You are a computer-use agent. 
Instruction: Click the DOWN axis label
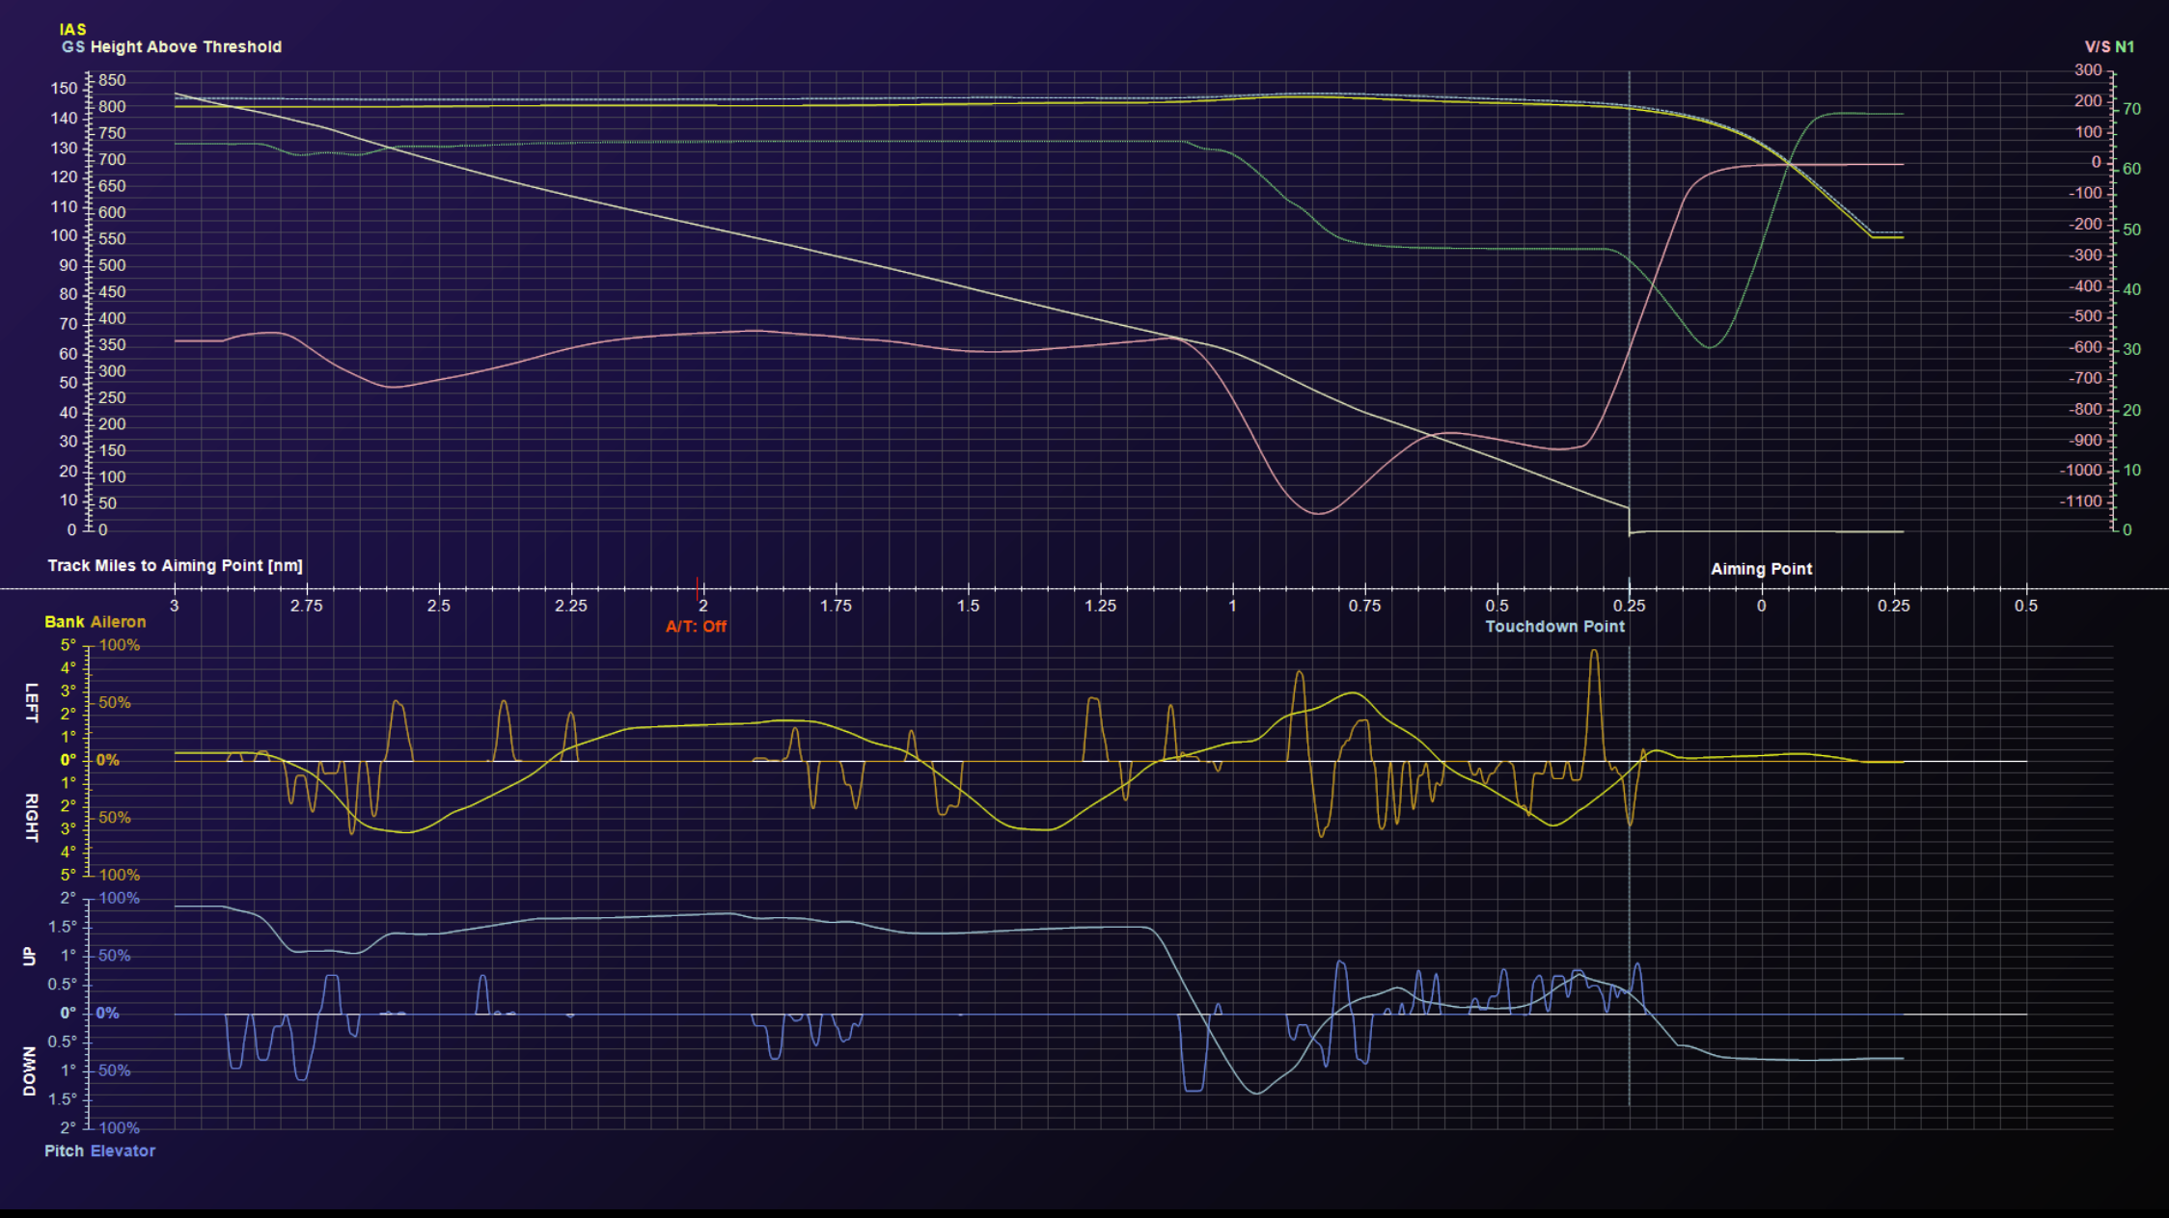pyautogui.click(x=29, y=1071)
